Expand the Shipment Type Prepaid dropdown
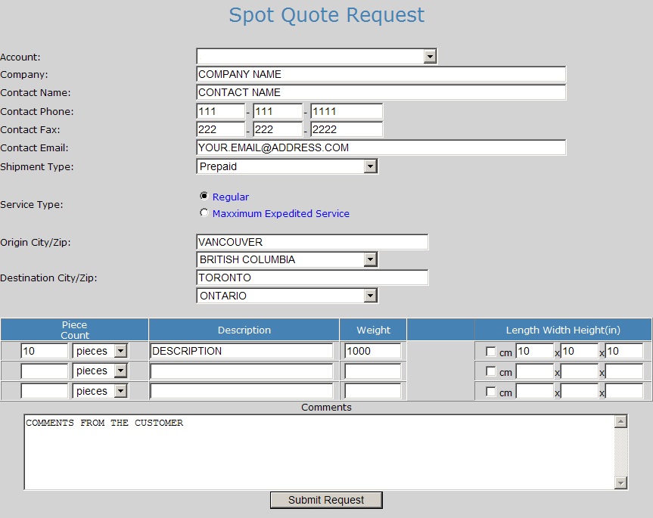This screenshot has width=653, height=518. pyautogui.click(x=369, y=166)
